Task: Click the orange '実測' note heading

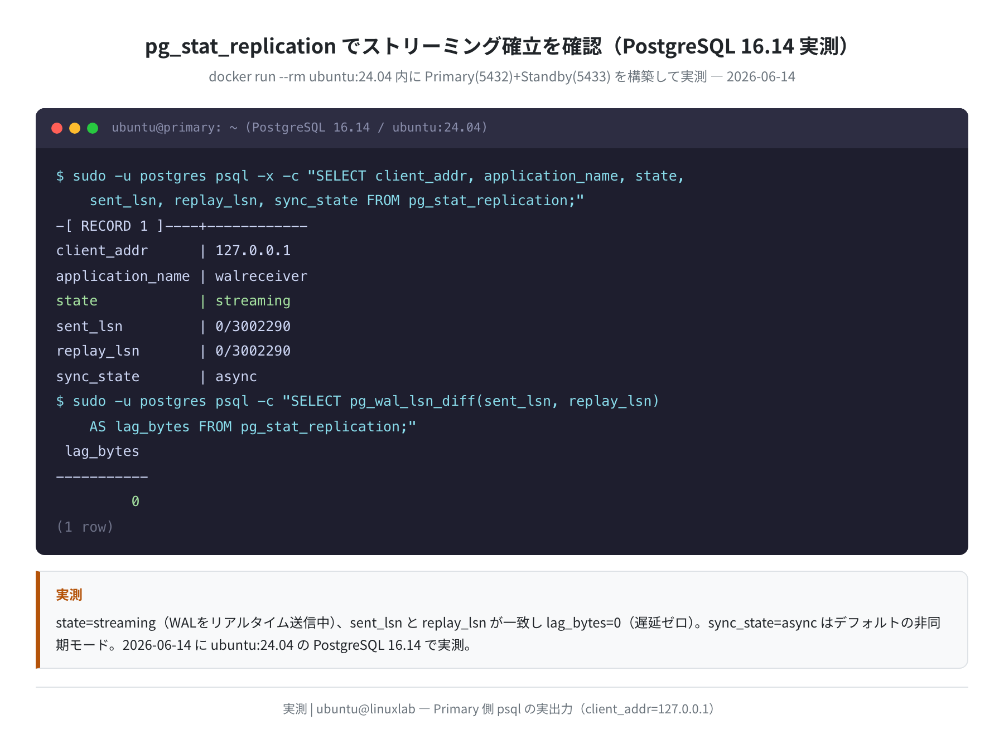Action: pos(69,595)
